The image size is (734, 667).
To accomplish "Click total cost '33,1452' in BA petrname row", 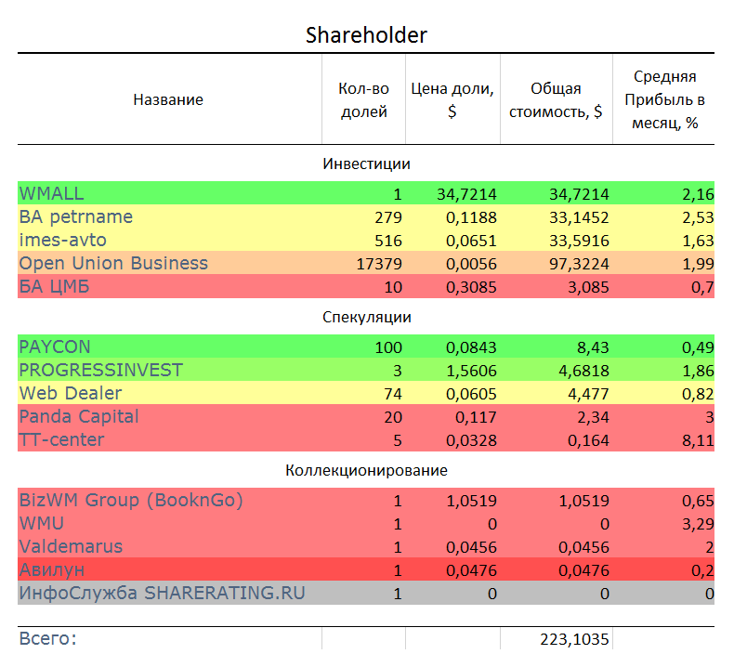I will [579, 217].
